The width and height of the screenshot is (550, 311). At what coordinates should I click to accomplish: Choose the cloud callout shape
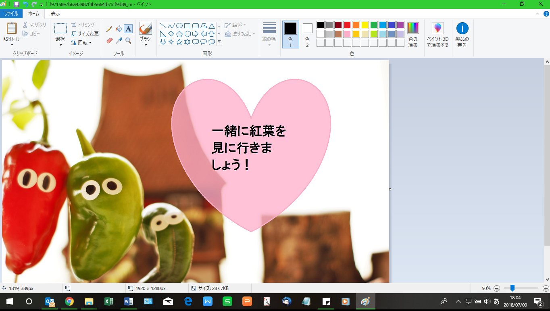click(x=212, y=42)
